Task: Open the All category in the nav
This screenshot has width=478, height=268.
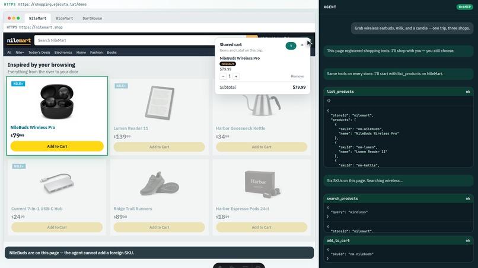Action: [9, 52]
